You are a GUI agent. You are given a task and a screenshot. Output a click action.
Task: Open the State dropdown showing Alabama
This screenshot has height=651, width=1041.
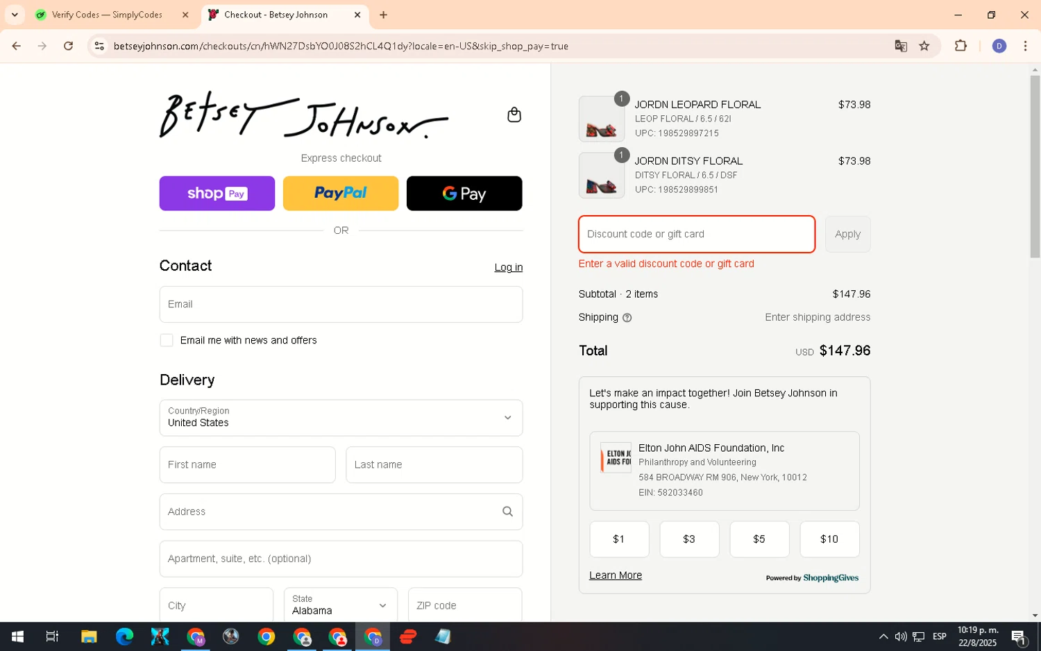click(340, 605)
